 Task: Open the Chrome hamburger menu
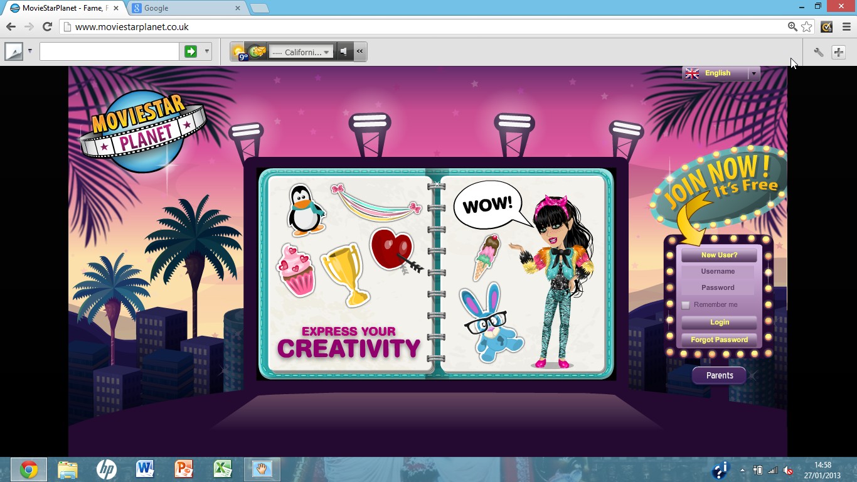coord(846,27)
